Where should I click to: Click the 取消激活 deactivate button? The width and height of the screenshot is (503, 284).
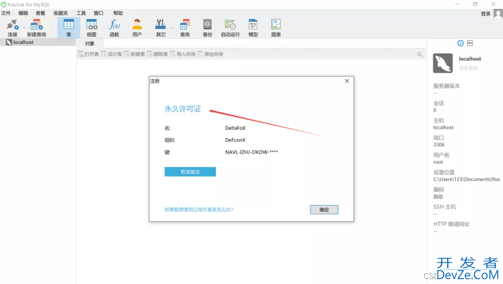[190, 172]
